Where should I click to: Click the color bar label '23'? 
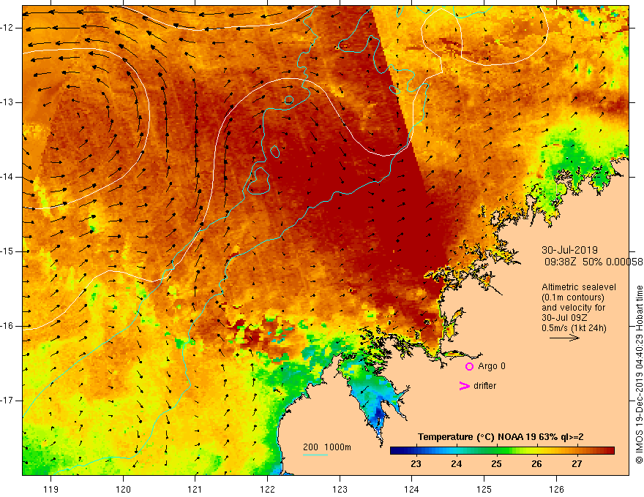(416, 464)
